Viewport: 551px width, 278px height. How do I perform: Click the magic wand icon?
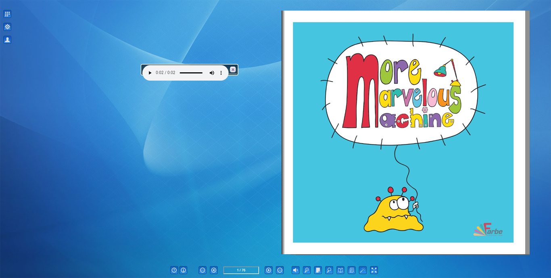click(363, 270)
